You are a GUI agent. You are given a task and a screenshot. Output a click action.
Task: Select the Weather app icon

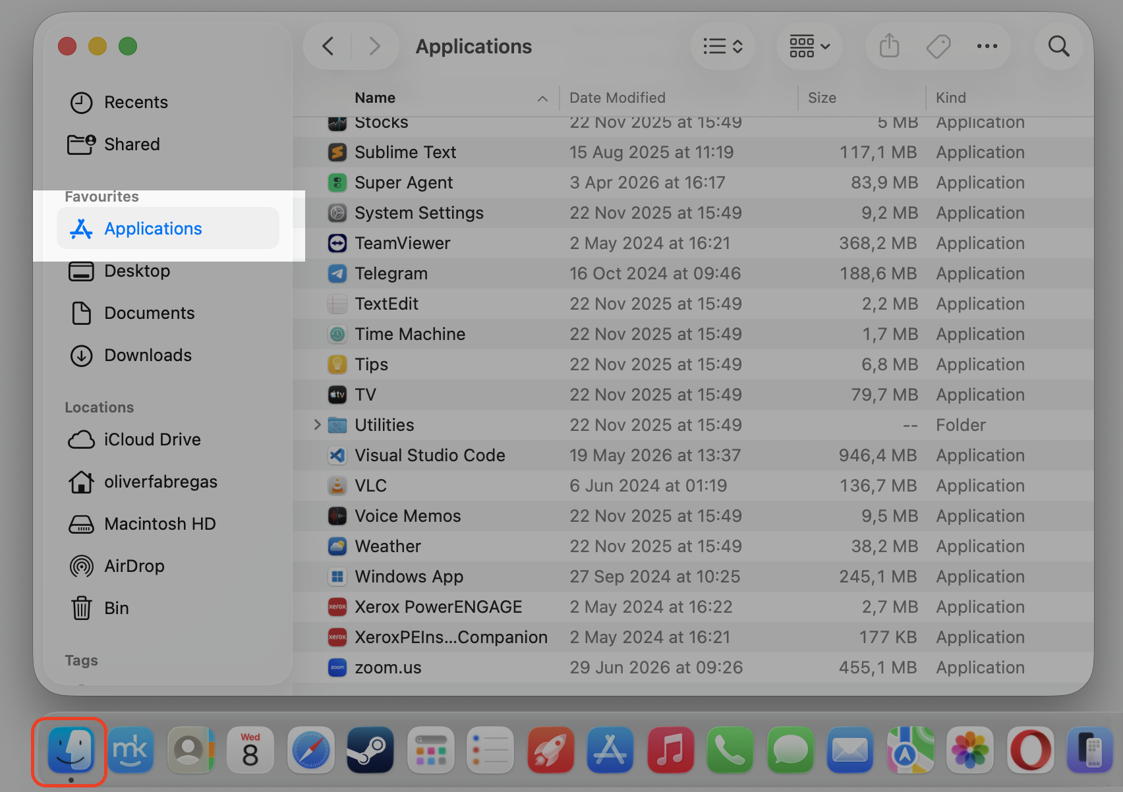pos(337,546)
